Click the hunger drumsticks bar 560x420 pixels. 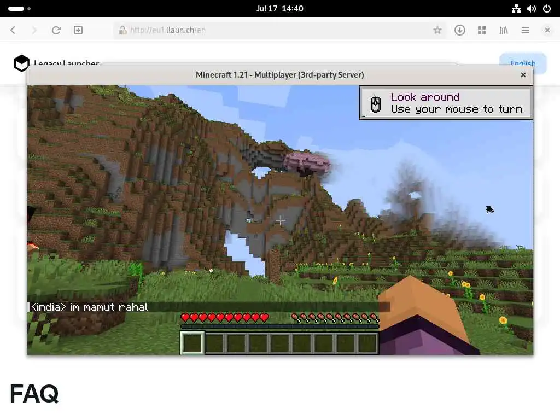[335, 317]
